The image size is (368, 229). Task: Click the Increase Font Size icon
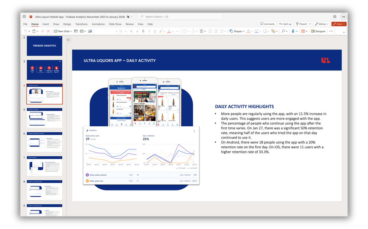tap(132, 31)
